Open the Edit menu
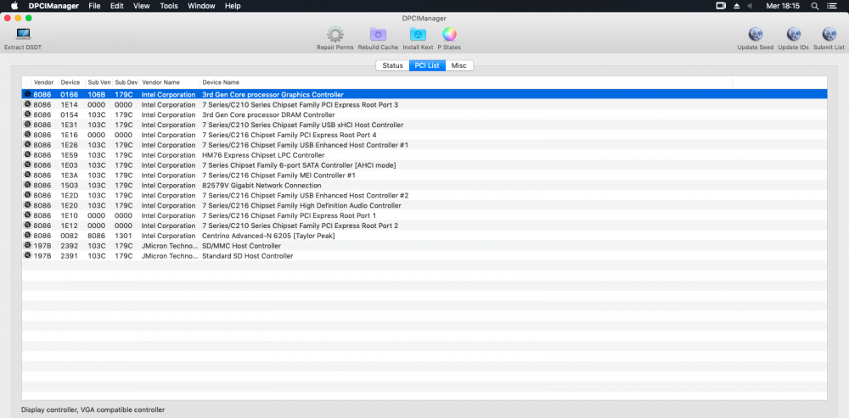The height and width of the screenshot is (418, 849). [x=116, y=6]
